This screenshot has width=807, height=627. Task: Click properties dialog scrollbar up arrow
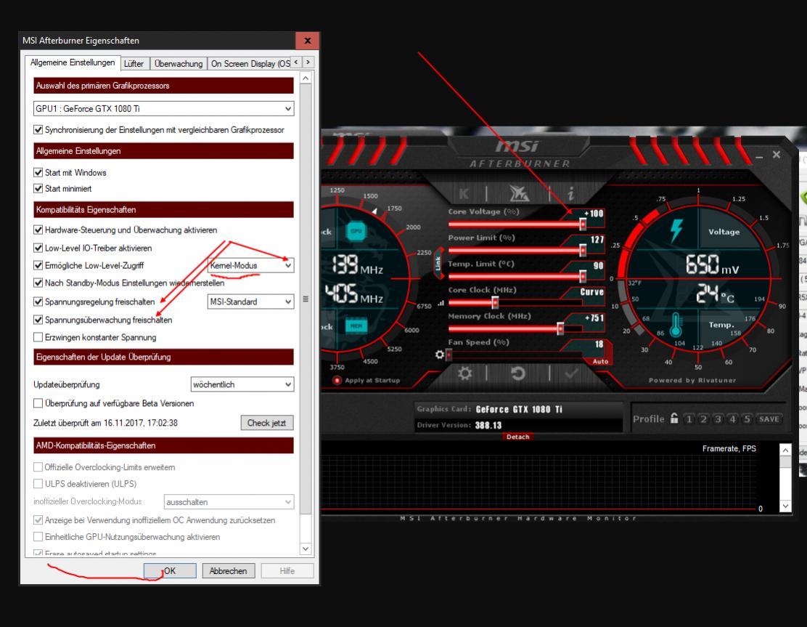click(x=306, y=78)
